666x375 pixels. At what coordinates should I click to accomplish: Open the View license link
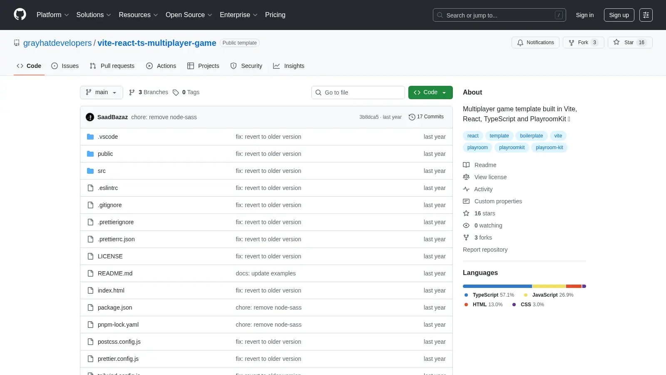(x=485, y=177)
